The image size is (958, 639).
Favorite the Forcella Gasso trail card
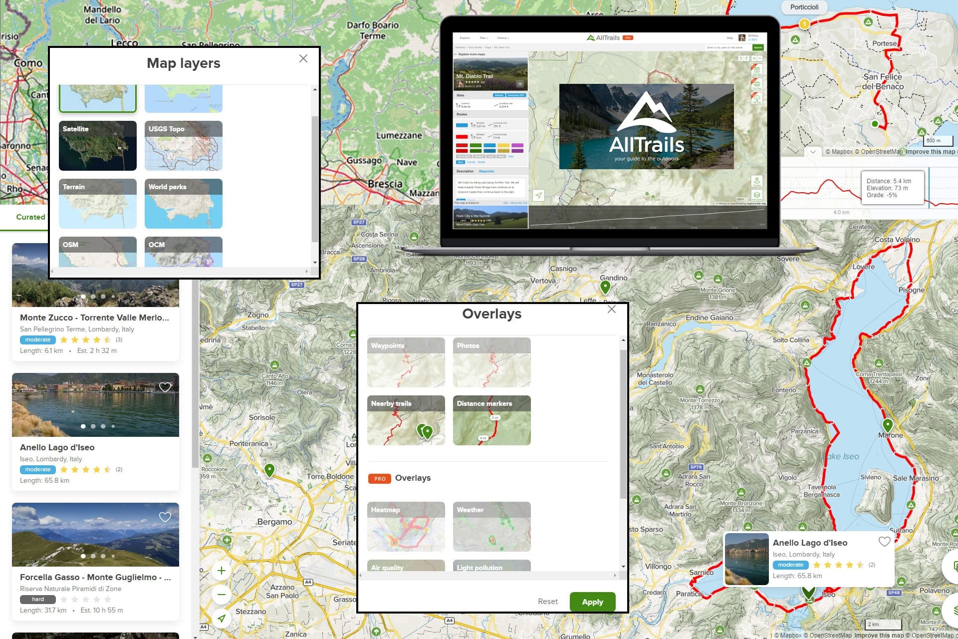(165, 517)
